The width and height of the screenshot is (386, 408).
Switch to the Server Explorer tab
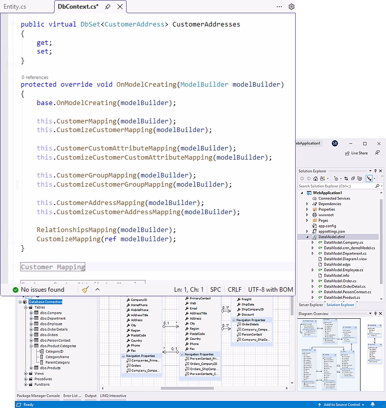coord(311,304)
